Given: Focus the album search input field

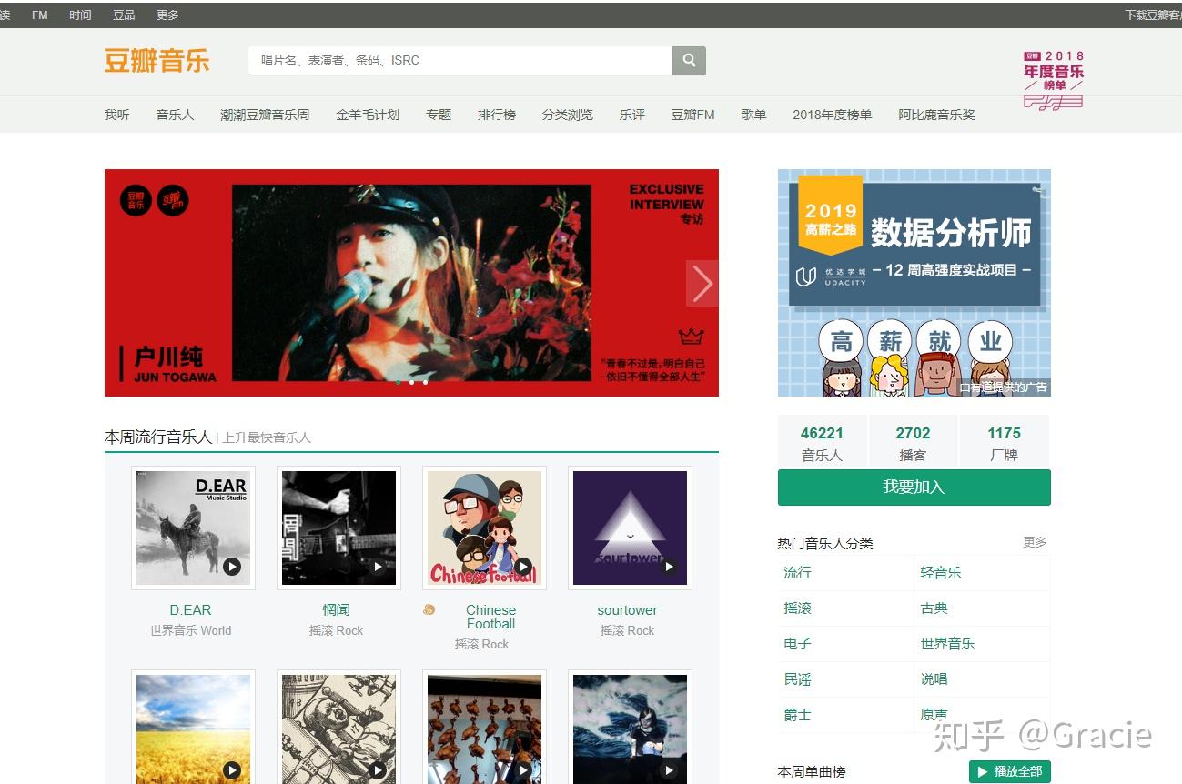Looking at the screenshot, I should coord(460,61).
